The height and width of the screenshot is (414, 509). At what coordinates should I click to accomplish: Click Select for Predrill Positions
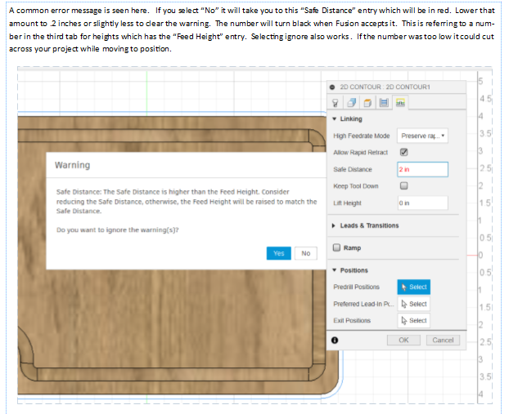[413, 287]
